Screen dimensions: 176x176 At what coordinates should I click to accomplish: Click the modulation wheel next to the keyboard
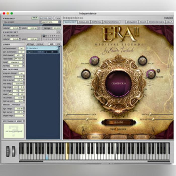pyautogui.click(x=13, y=151)
